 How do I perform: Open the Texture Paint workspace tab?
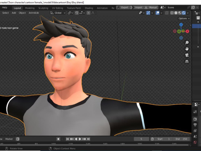[74, 8]
